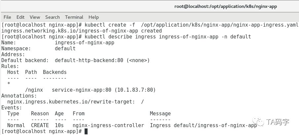Click the Namespace value default
Image resolution: width=299 pixels, height=135 pixels.
click(65, 49)
